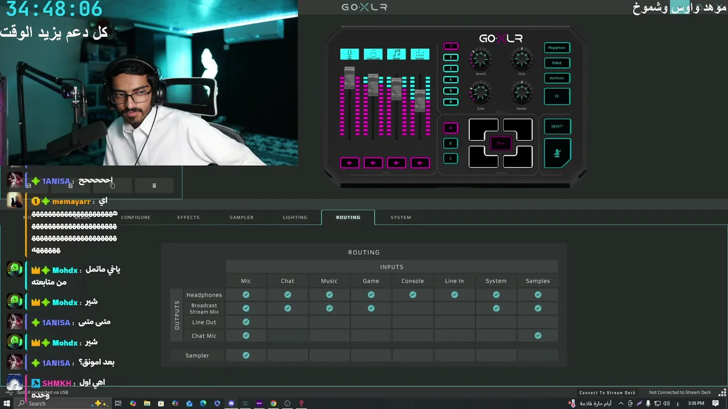
Task: Toggle System to Broadcast Stream Mix routing
Action: pyautogui.click(x=496, y=308)
